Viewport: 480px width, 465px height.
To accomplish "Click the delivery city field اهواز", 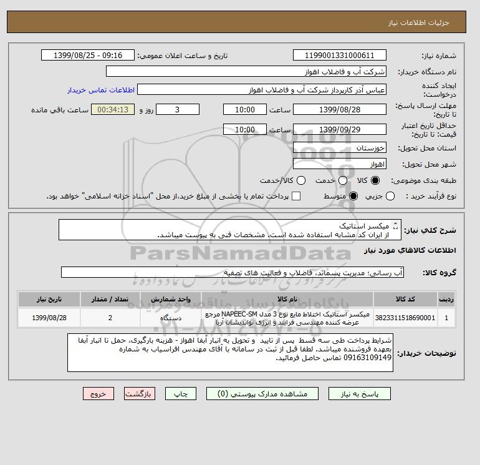I will (x=340, y=164).
